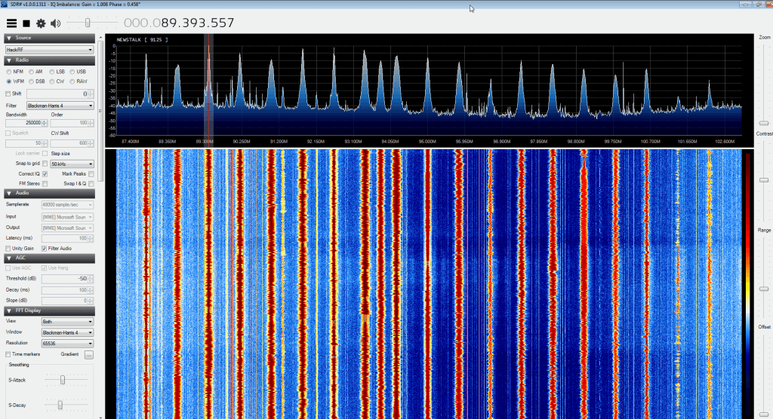
Task: Open the audio Input device dropdown
Action: pyautogui.click(x=67, y=216)
